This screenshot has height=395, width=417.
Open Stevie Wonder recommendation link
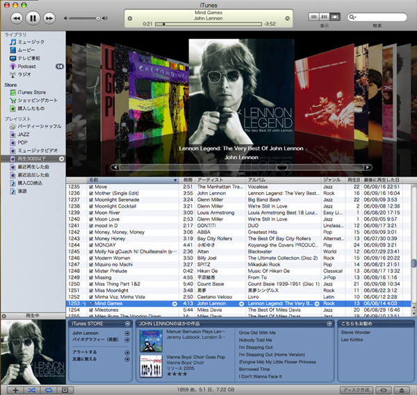[x=356, y=333]
